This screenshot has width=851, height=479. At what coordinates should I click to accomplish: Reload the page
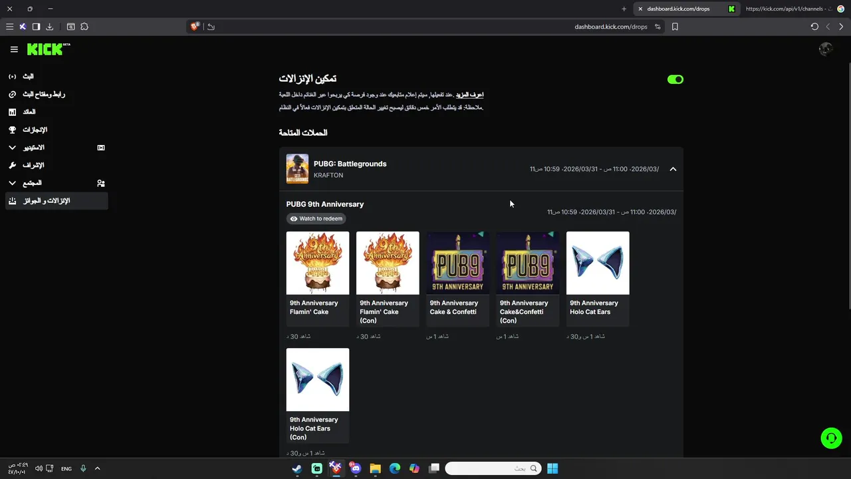click(814, 27)
